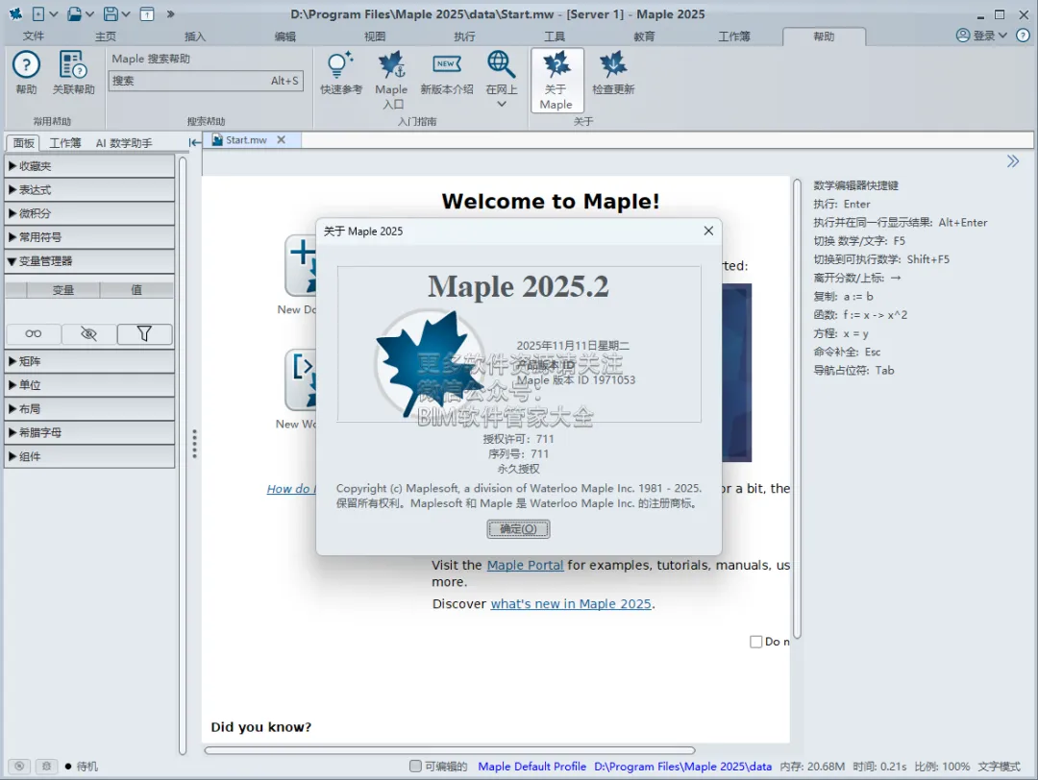Collapse the left palette panel arrow

click(194, 142)
